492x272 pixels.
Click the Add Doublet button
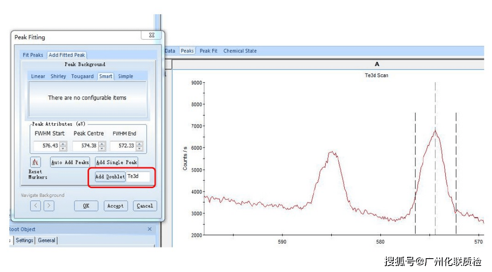110,177
